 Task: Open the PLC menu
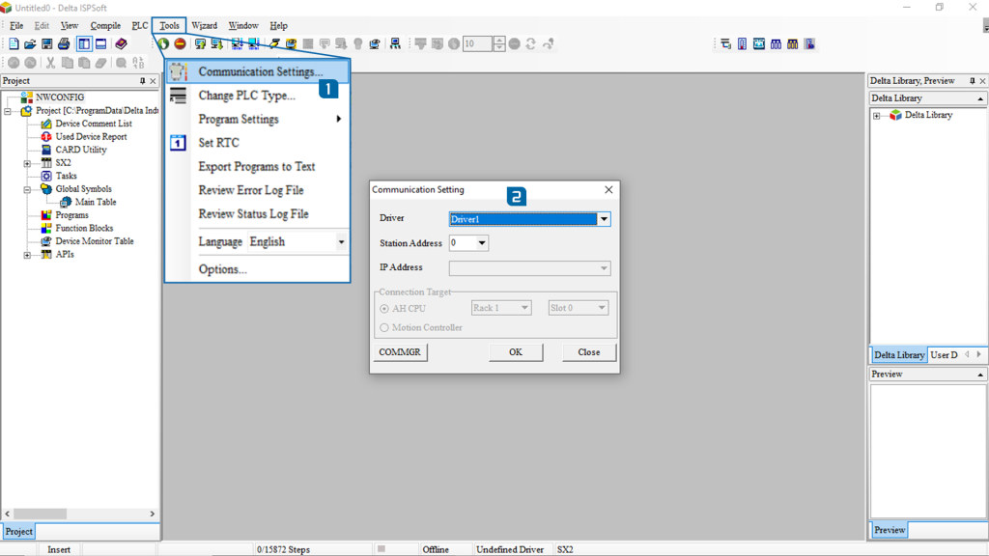tap(139, 26)
